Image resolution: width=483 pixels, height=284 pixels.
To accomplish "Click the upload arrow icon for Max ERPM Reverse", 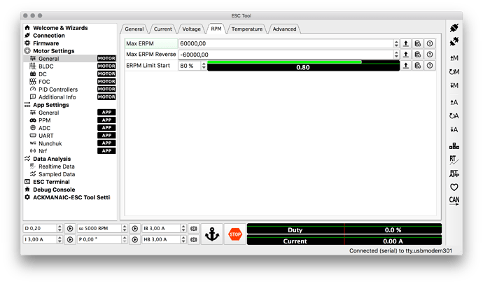I will coord(406,55).
